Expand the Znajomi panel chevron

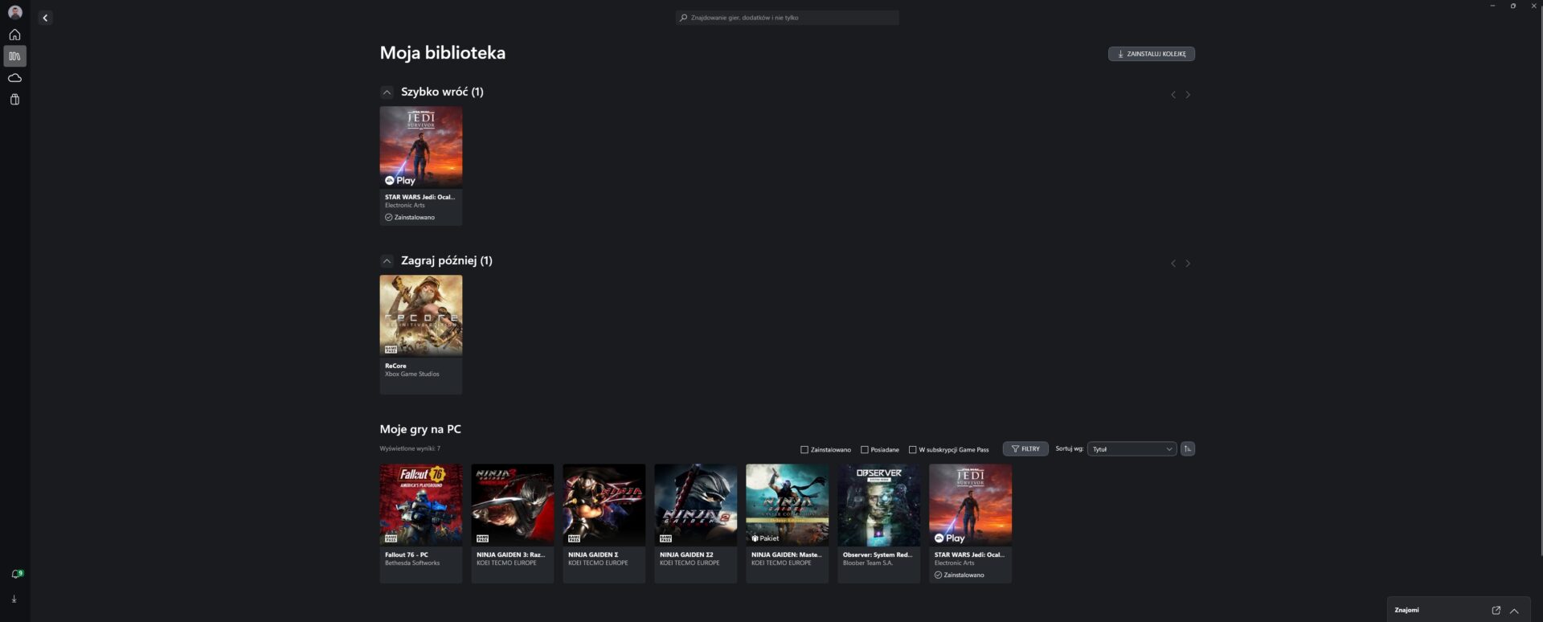click(x=1514, y=610)
